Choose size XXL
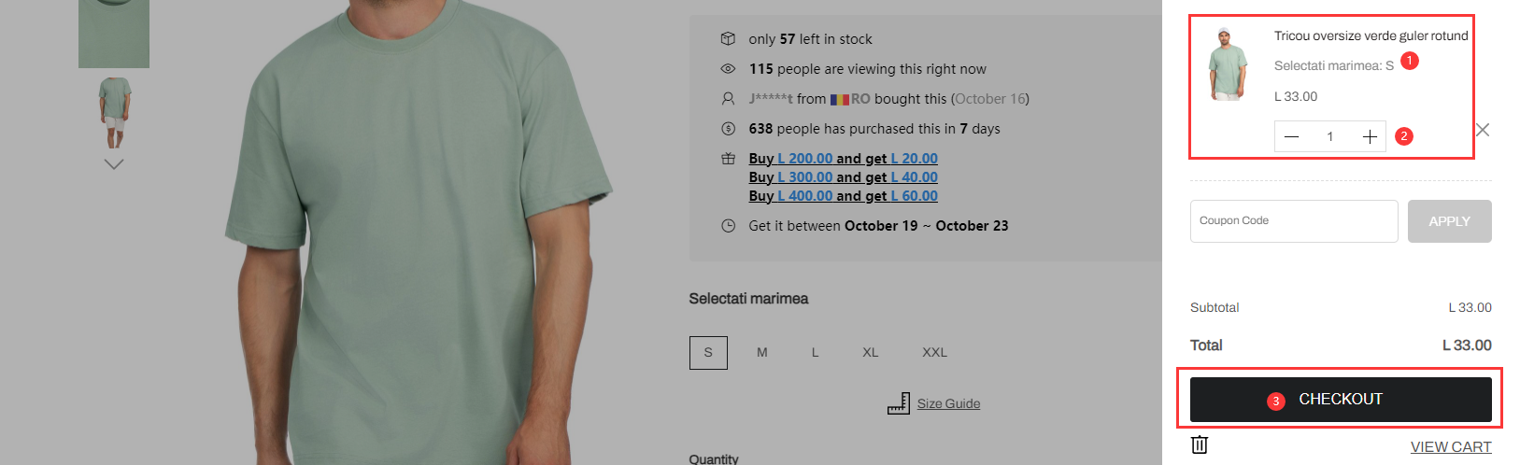This screenshot has height=465, width=1520. (x=934, y=353)
